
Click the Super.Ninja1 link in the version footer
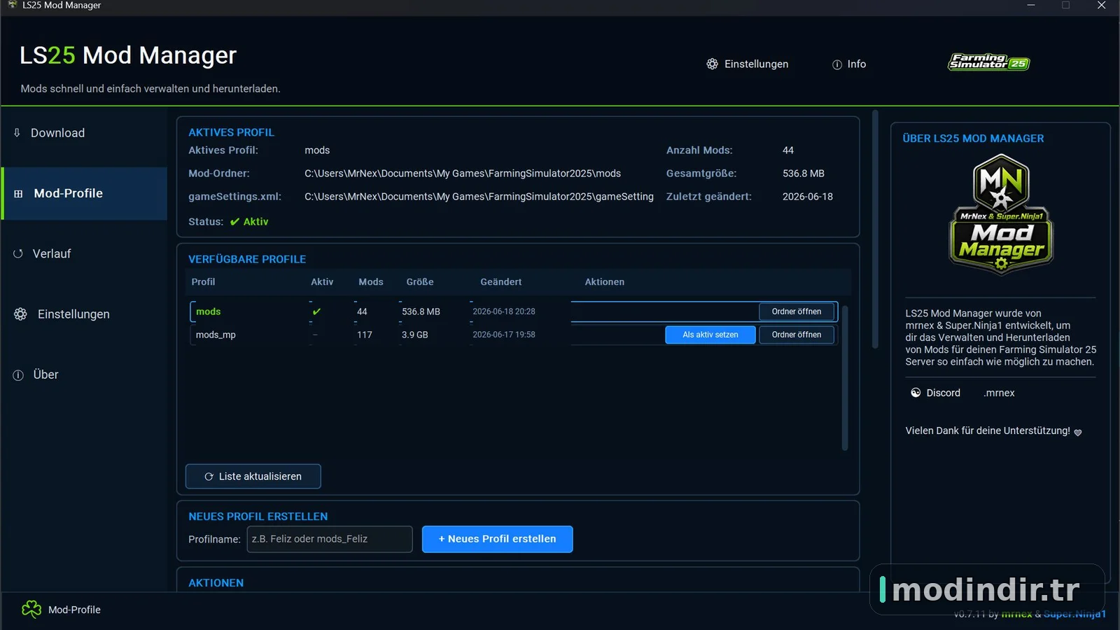(1074, 614)
